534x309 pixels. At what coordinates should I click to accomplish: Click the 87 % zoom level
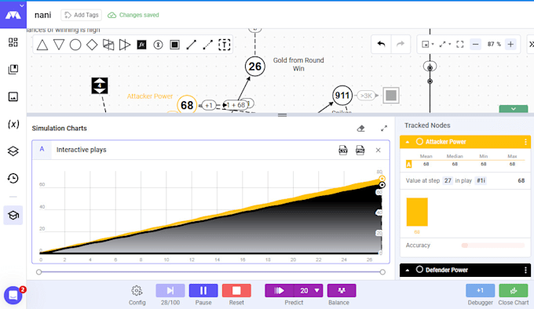[493, 44]
